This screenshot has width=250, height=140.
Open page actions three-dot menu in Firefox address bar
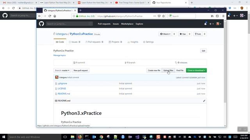pyautogui.click(x=155, y=16)
